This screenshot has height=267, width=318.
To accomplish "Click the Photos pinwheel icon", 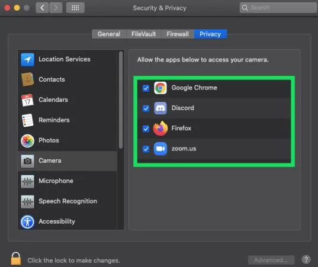I will [27, 140].
